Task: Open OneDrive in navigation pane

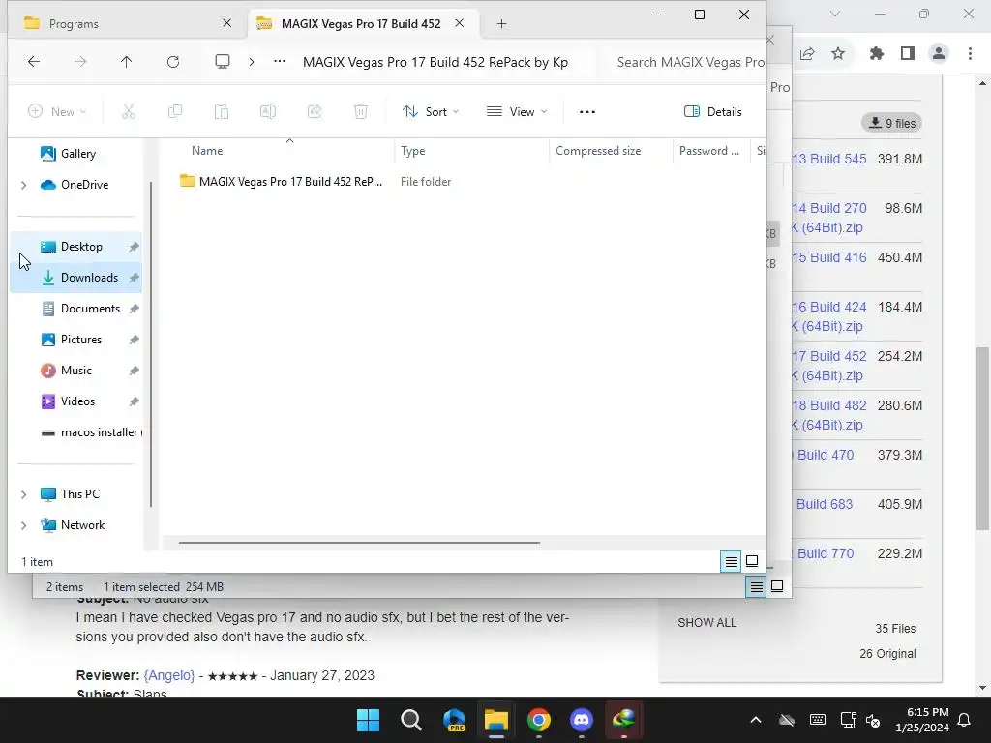Action: click(x=83, y=185)
